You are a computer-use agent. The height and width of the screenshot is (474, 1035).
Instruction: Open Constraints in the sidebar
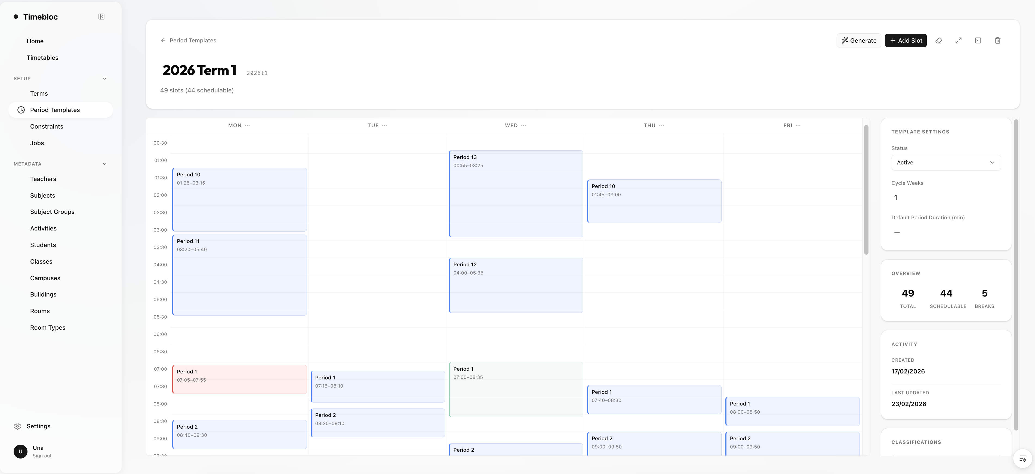(x=47, y=126)
